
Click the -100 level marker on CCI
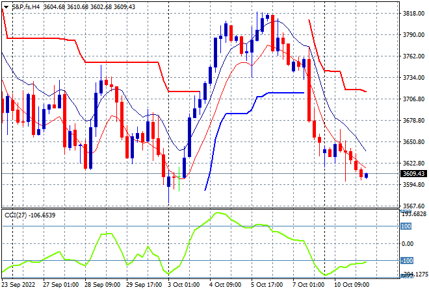click(x=406, y=261)
